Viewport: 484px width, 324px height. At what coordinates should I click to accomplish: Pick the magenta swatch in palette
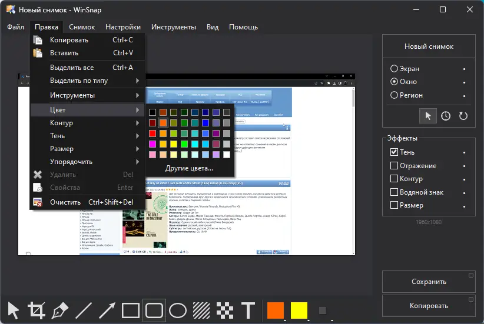pyautogui.click(x=153, y=144)
